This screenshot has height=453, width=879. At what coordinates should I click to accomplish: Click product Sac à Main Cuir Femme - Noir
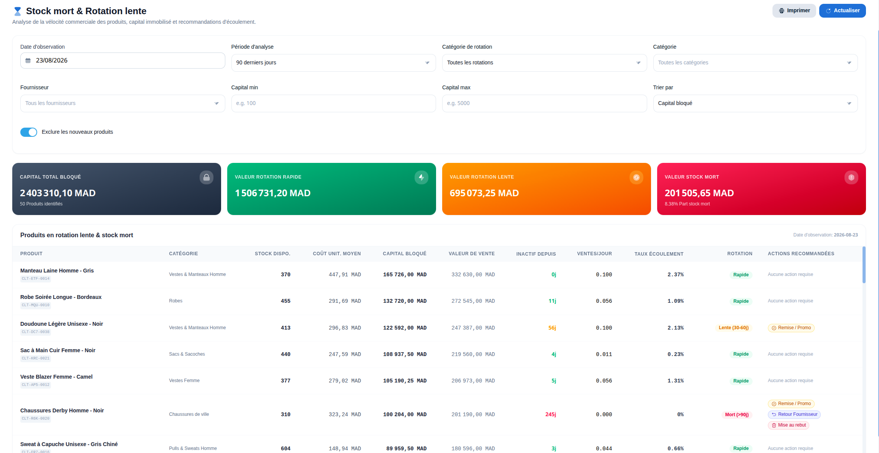tap(58, 350)
